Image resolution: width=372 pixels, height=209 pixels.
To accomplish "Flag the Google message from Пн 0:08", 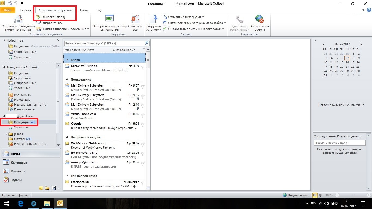I will [142, 125].
